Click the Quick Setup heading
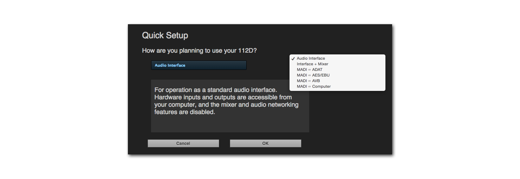Screen dimensions: 520x179 165,35
